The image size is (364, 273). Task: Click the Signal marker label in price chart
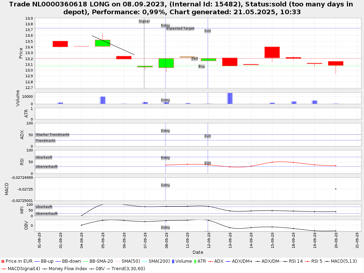point(144,21)
